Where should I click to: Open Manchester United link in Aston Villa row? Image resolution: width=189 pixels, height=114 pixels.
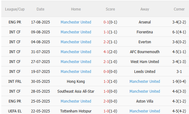click(76, 101)
